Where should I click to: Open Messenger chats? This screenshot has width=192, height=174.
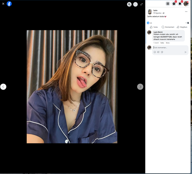tap(174, 4)
